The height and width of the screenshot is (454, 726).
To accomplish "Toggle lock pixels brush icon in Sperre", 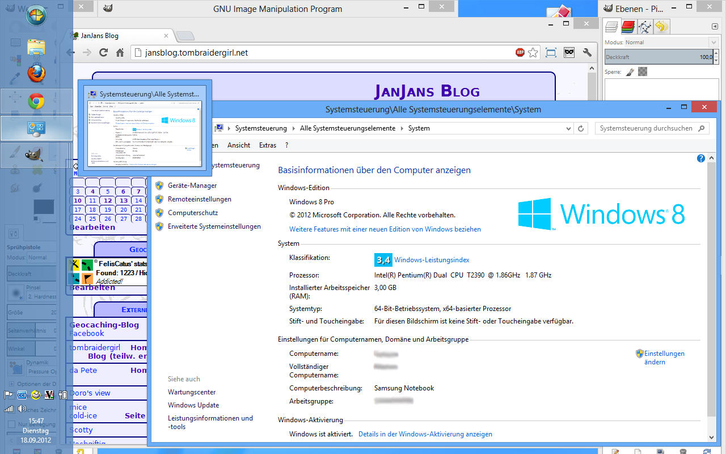I will tap(630, 72).
